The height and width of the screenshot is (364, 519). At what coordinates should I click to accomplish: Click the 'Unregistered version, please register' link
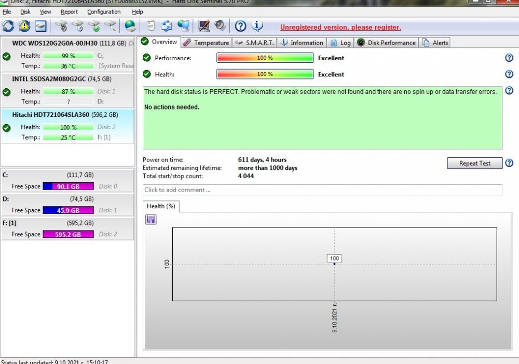pos(340,28)
